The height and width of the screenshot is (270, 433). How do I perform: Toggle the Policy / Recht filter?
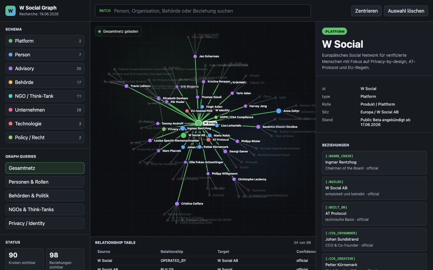45,138
